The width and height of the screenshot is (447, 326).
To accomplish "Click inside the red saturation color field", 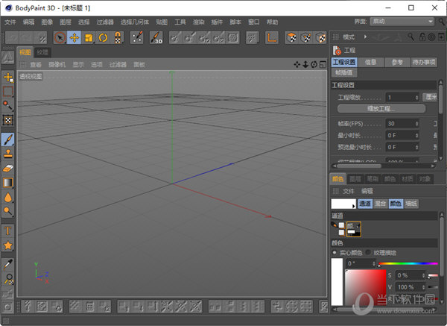I will click(x=366, y=288).
